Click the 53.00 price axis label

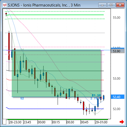[x=117, y=79]
